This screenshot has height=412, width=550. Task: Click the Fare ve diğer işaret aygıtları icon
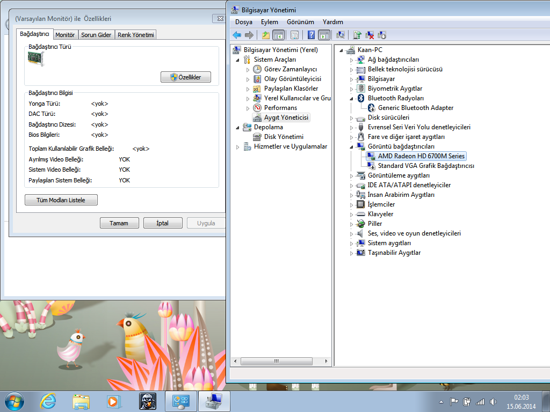[x=360, y=137]
